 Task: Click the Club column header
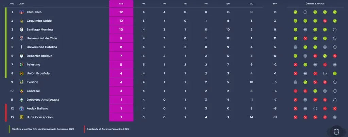(21, 4)
